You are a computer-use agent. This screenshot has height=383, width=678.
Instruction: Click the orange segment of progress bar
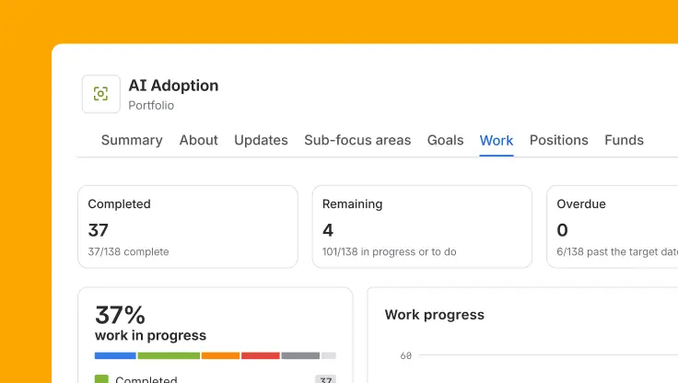[220, 355]
